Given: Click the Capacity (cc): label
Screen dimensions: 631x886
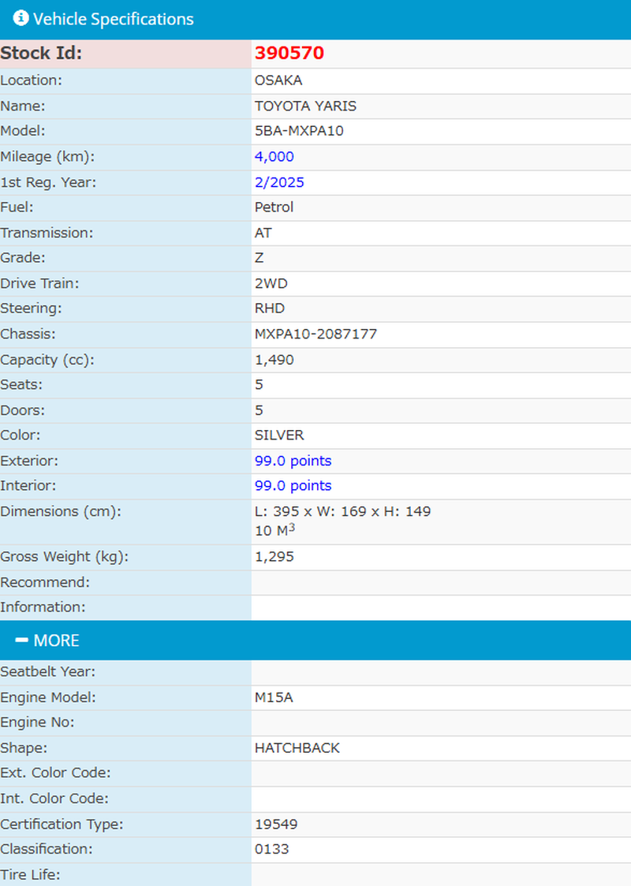Looking at the screenshot, I should click(x=47, y=360).
